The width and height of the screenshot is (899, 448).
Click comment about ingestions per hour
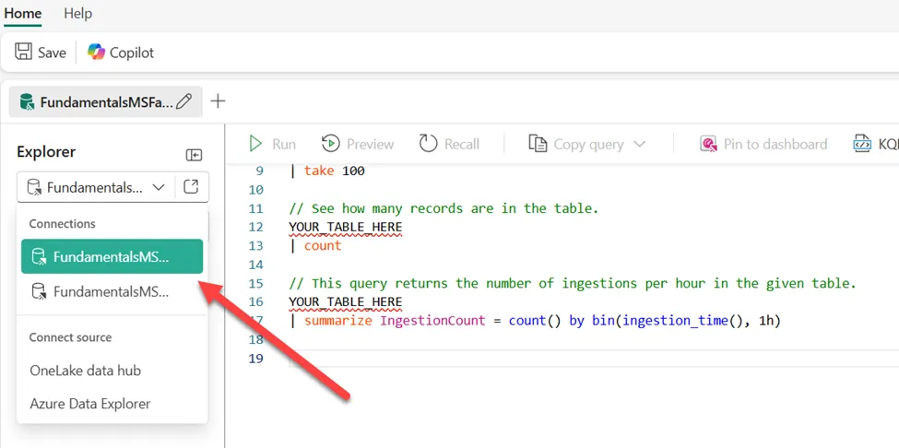573,284
